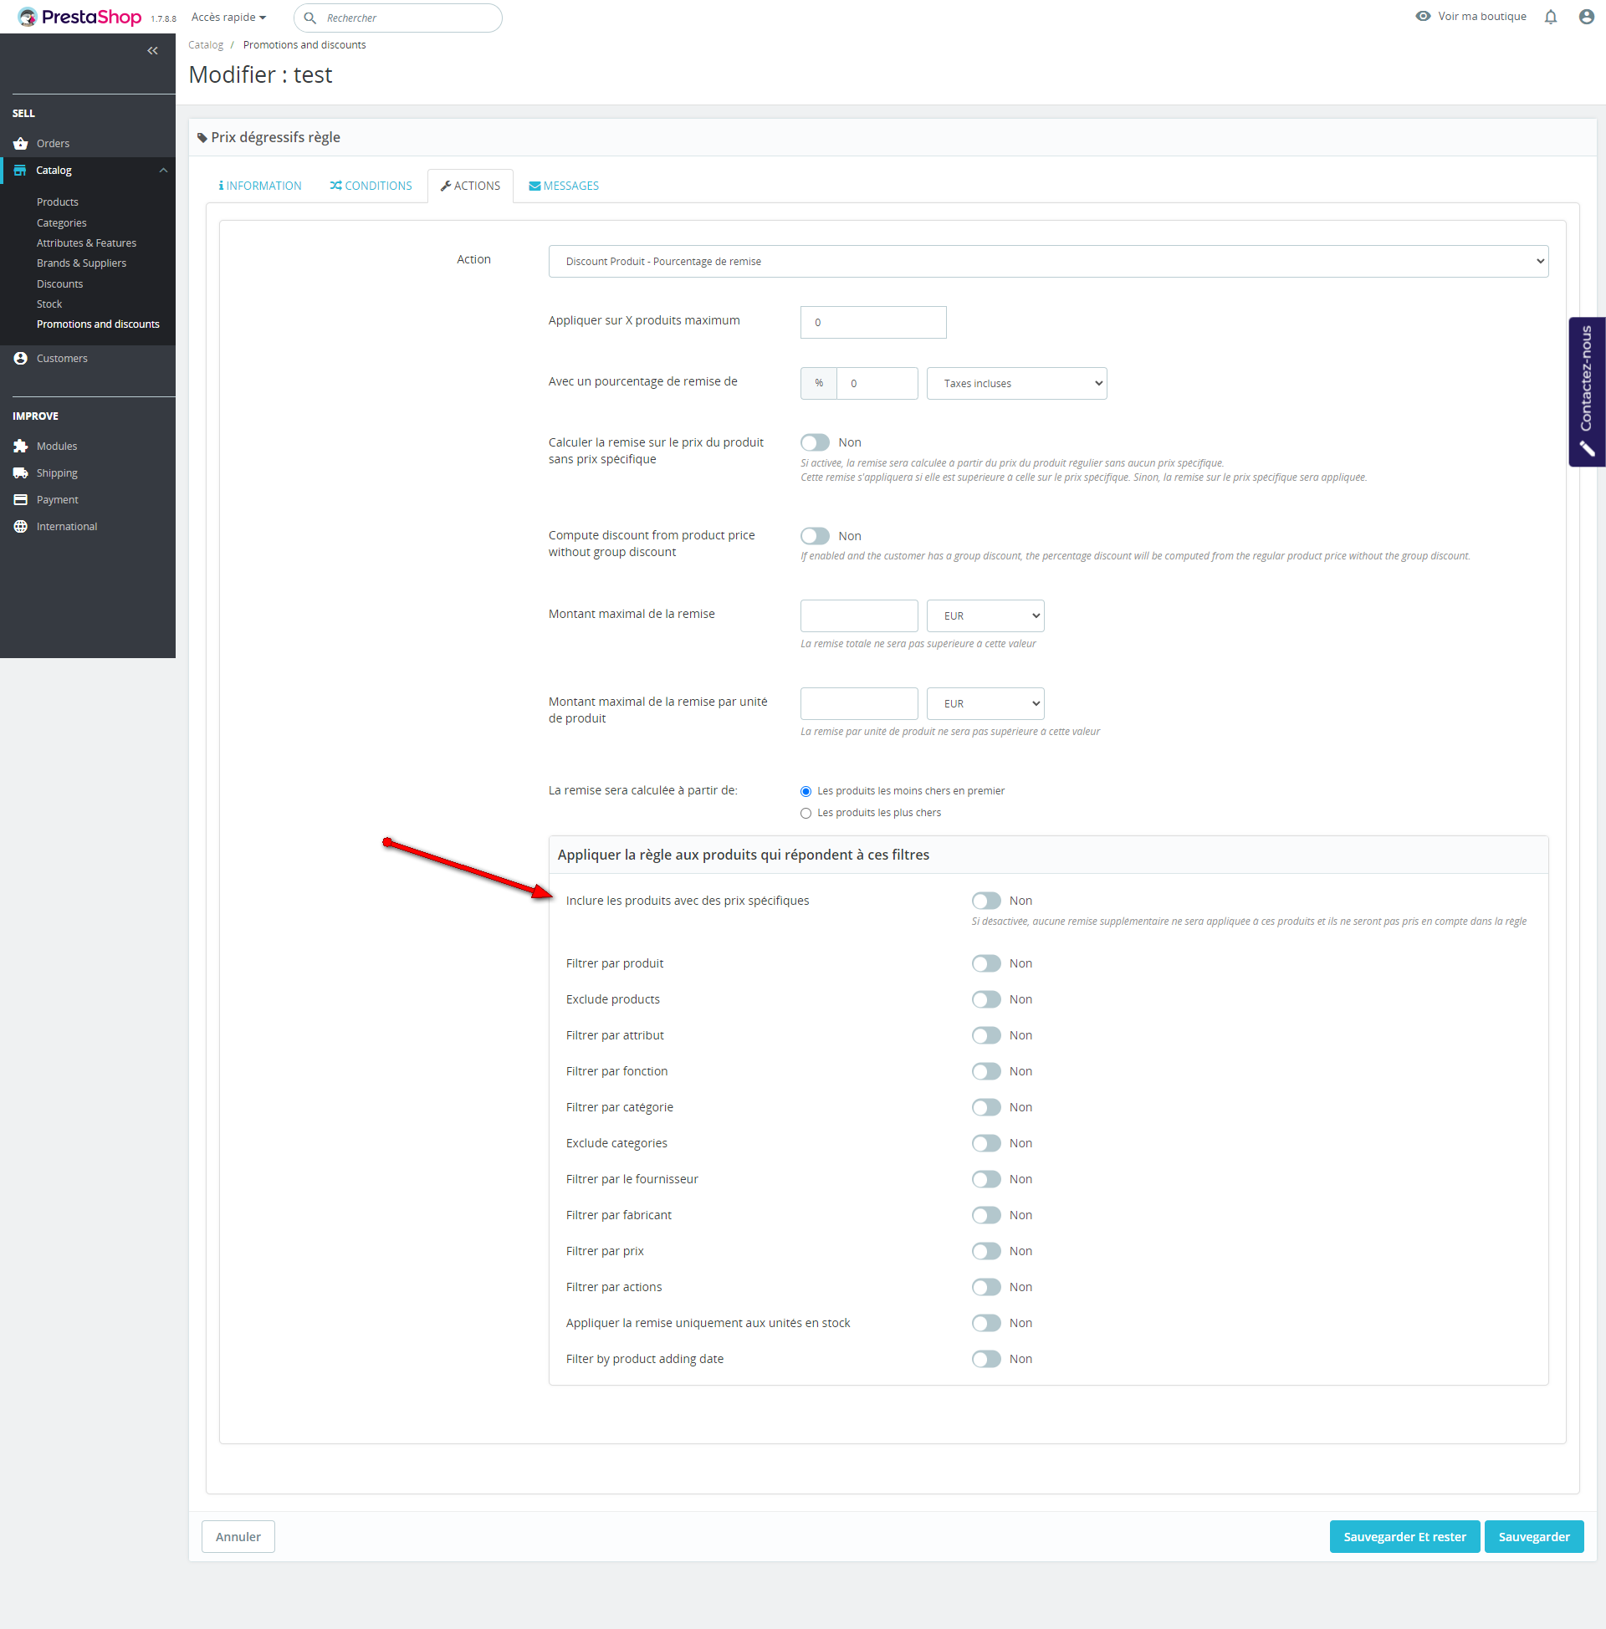The height and width of the screenshot is (1629, 1606).
Task: Toggle 'Filtrer par prix' switch slider
Action: coord(985,1250)
